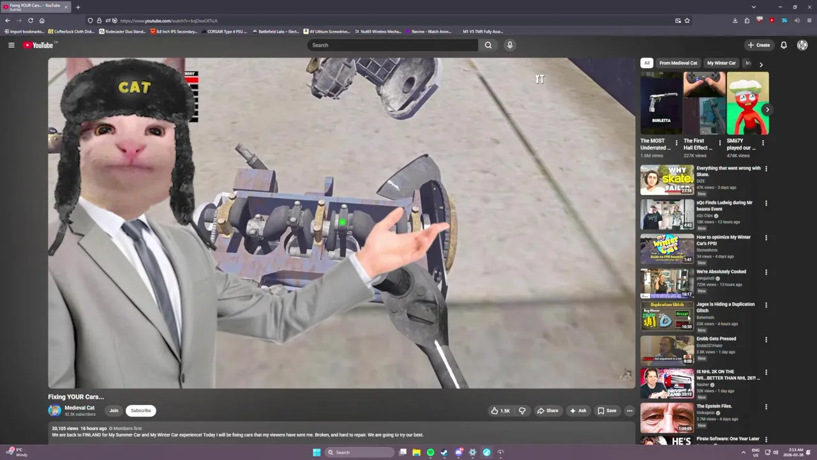Open We're Absolutely Cooked video title
The height and width of the screenshot is (460, 817).
721,272
